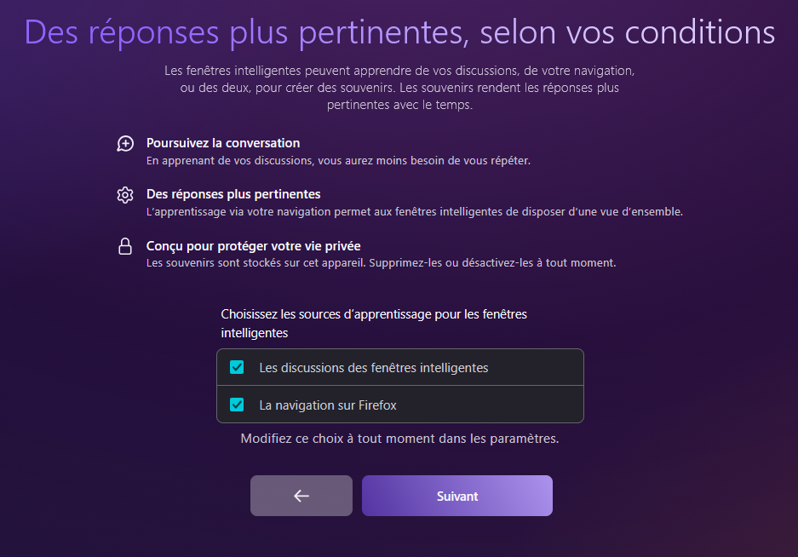Click the Poursuivez la conversation heading
Screen dimensions: 798x557
point(223,143)
